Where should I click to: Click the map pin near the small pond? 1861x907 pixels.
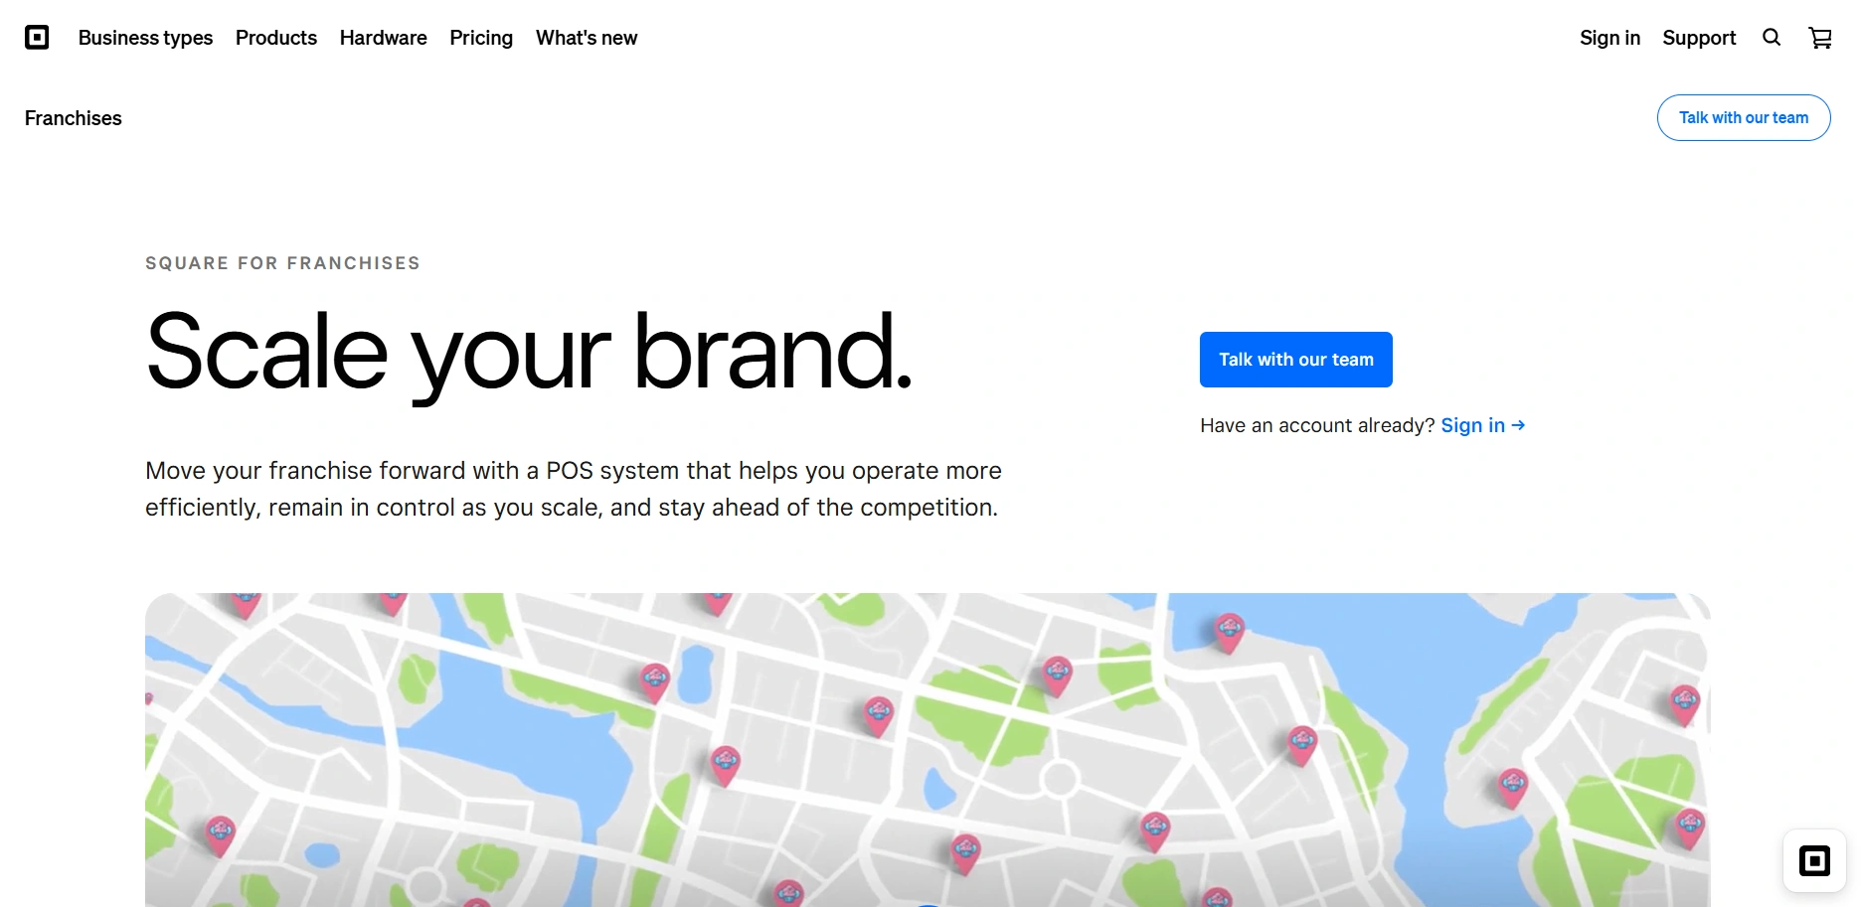click(654, 682)
